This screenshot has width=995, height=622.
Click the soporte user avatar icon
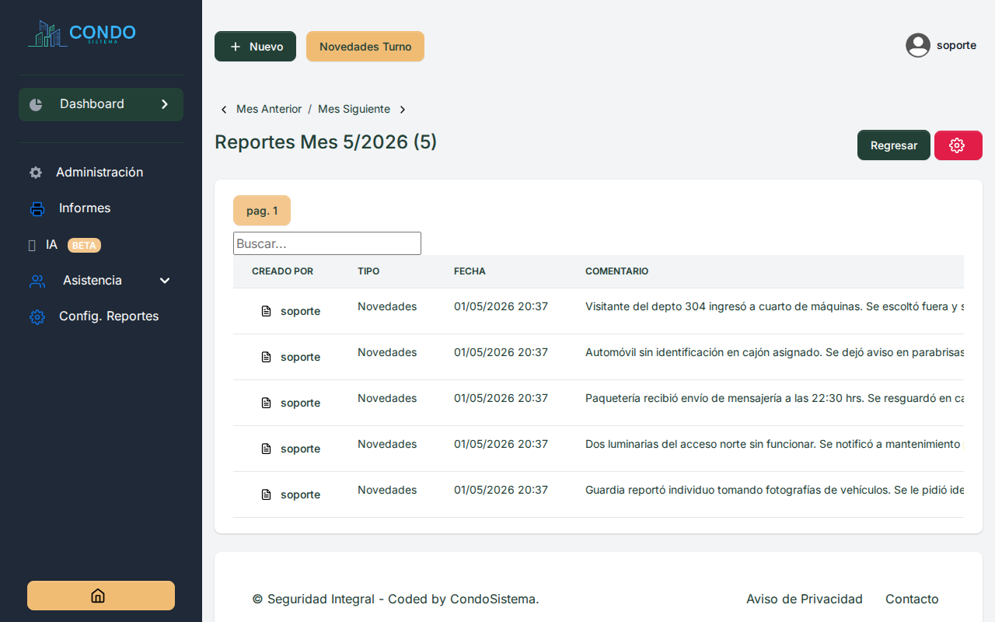918,45
